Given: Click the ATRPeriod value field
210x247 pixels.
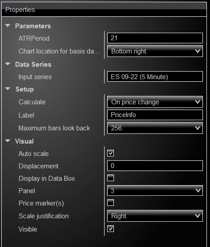Looking at the screenshot, I should (x=155, y=38).
